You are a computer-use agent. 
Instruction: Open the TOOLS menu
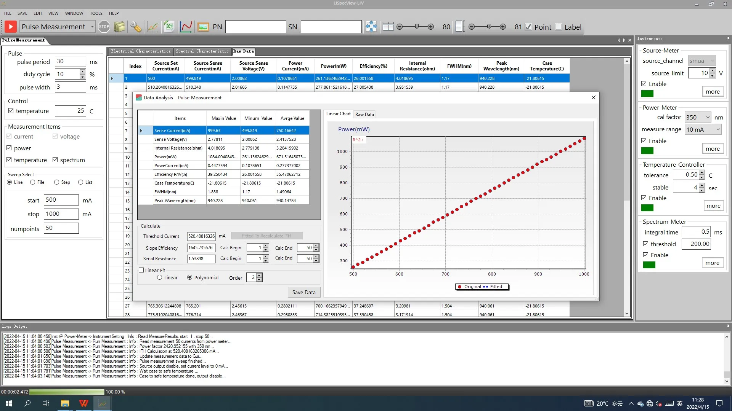point(96,13)
